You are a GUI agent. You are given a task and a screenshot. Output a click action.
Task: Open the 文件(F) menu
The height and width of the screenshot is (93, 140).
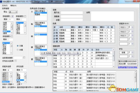[x=5, y=6]
